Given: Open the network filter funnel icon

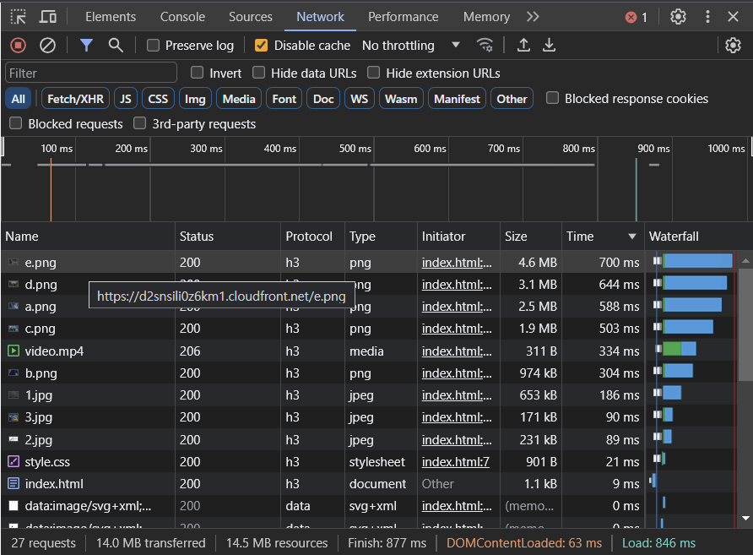Looking at the screenshot, I should coord(85,46).
